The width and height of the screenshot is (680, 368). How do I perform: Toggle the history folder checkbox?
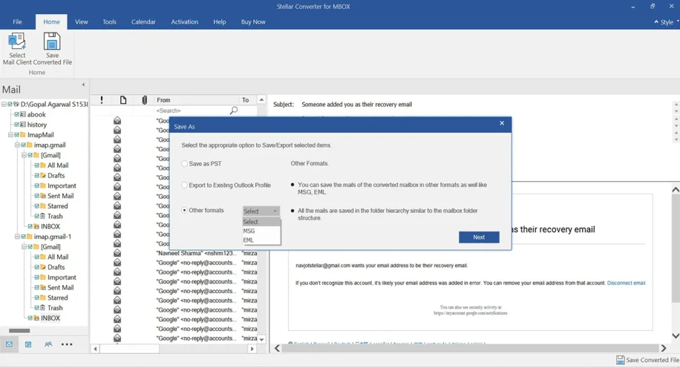click(x=17, y=124)
